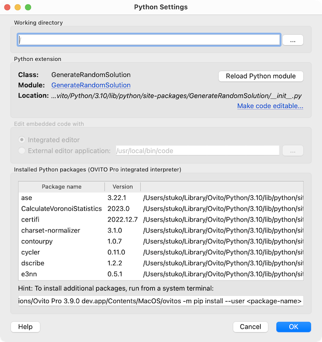Confirm settings with the OK button
Screen dimensions: 322x342
293,327
